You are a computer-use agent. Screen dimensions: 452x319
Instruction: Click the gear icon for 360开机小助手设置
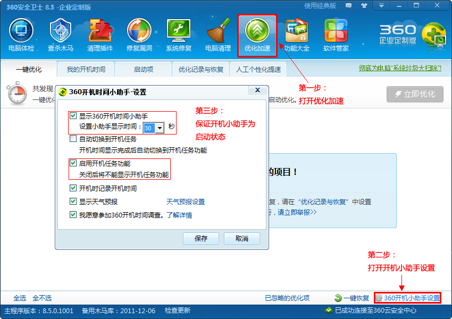coord(379,298)
